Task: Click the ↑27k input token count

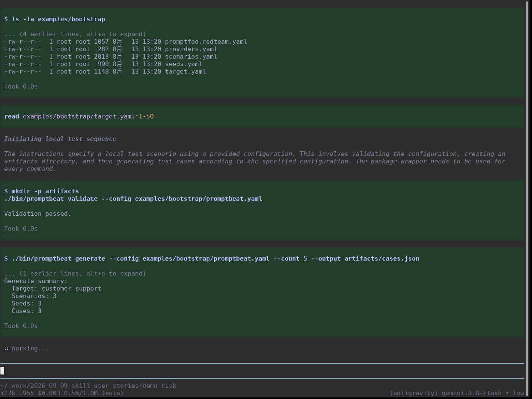Action: click(x=8, y=393)
